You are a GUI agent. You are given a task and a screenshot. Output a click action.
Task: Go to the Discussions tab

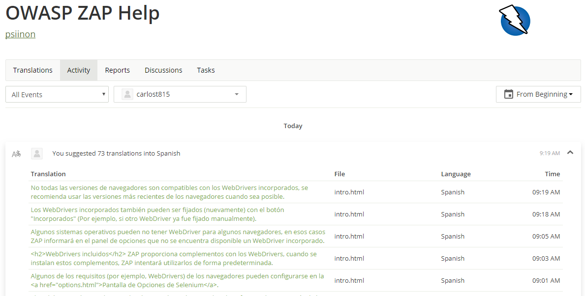[x=163, y=70]
